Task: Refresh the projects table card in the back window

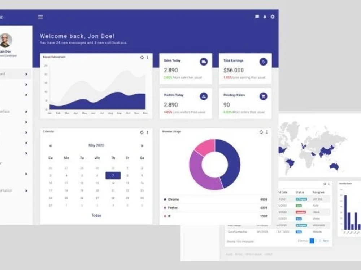Action: [x=325, y=184]
